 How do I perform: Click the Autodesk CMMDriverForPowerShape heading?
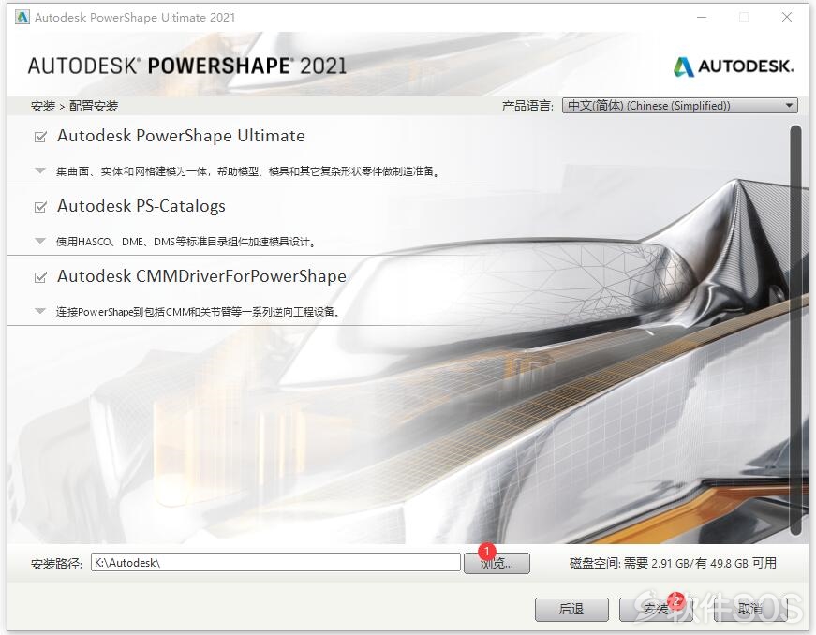pyautogui.click(x=201, y=276)
